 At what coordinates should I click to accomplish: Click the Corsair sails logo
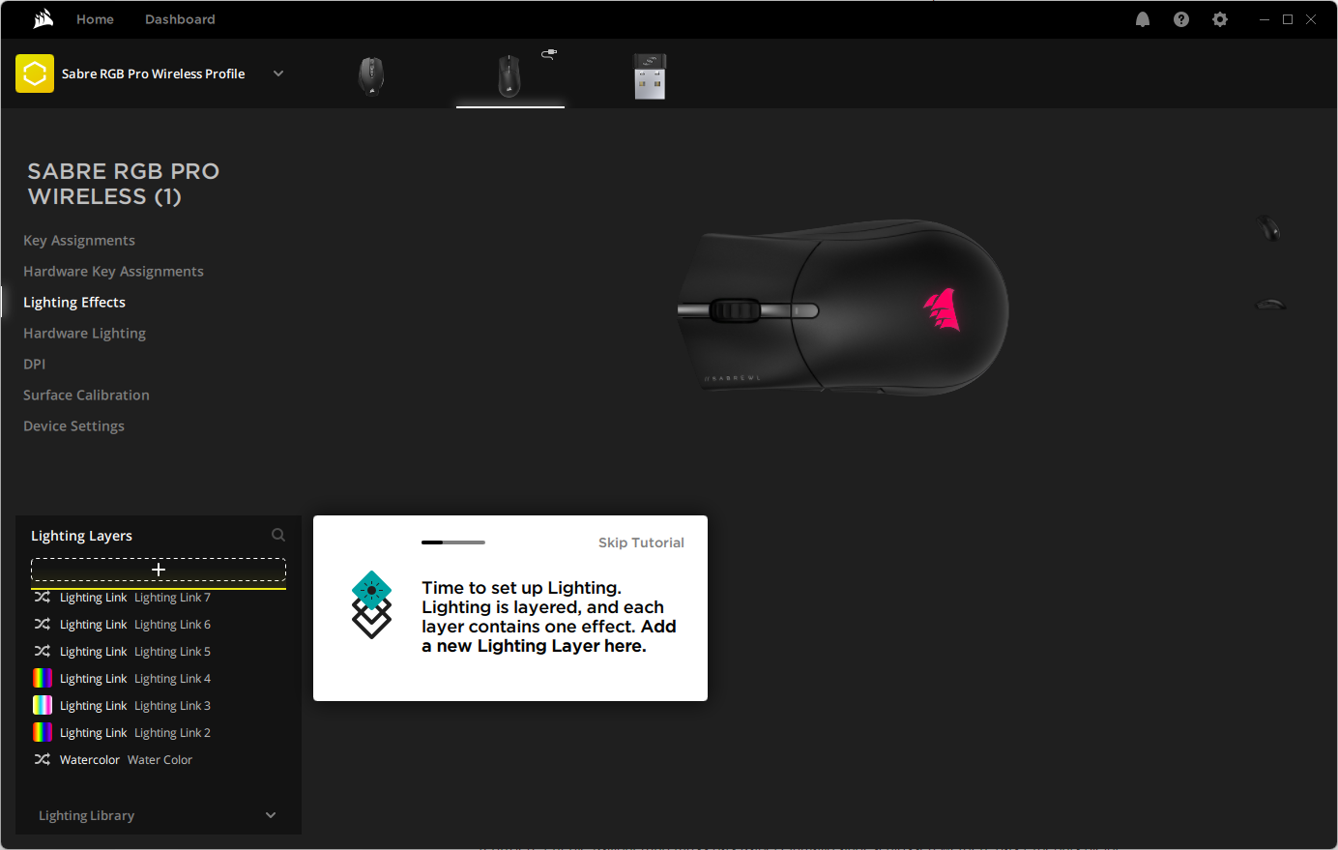pos(44,19)
